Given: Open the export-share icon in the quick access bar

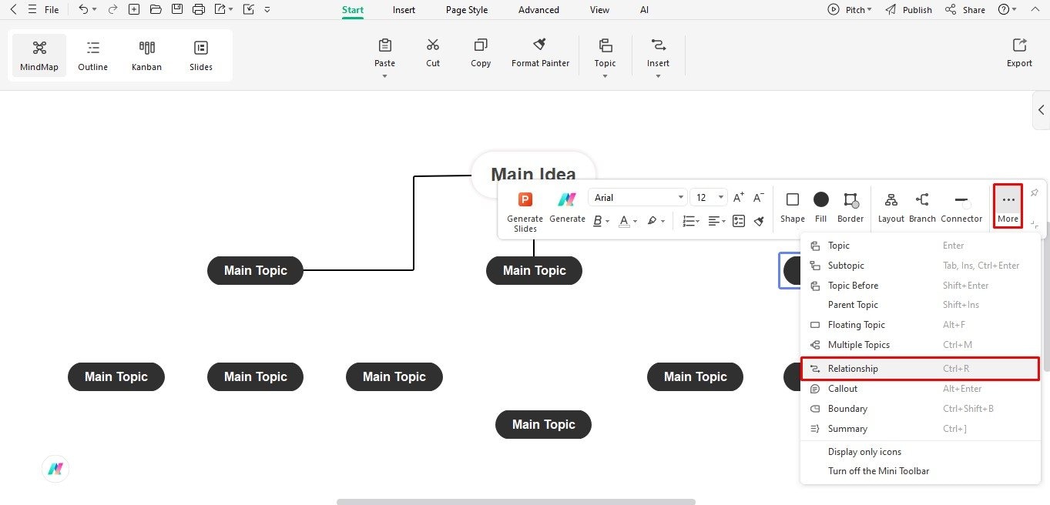Looking at the screenshot, I should point(220,10).
